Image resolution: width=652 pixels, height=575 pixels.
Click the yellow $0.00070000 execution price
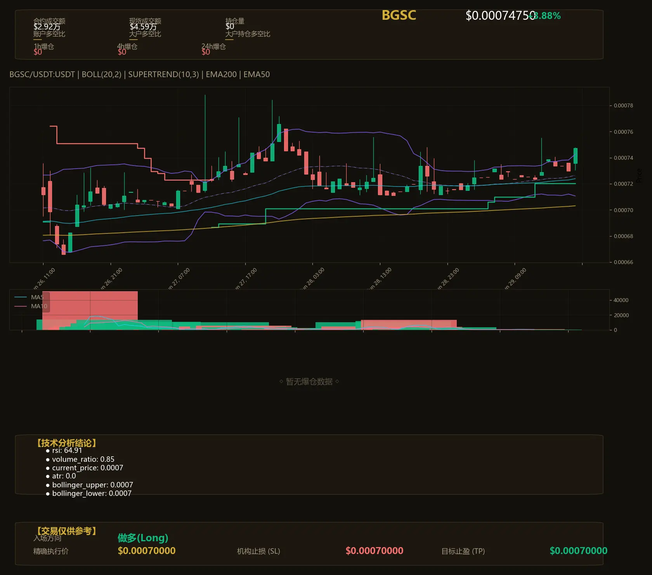click(x=147, y=551)
